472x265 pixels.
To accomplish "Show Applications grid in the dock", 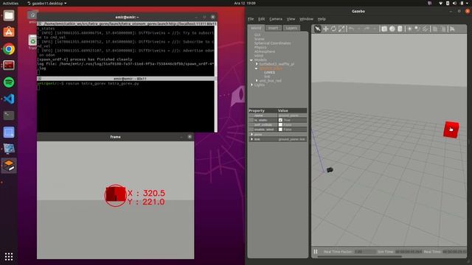I will [x=9, y=256].
